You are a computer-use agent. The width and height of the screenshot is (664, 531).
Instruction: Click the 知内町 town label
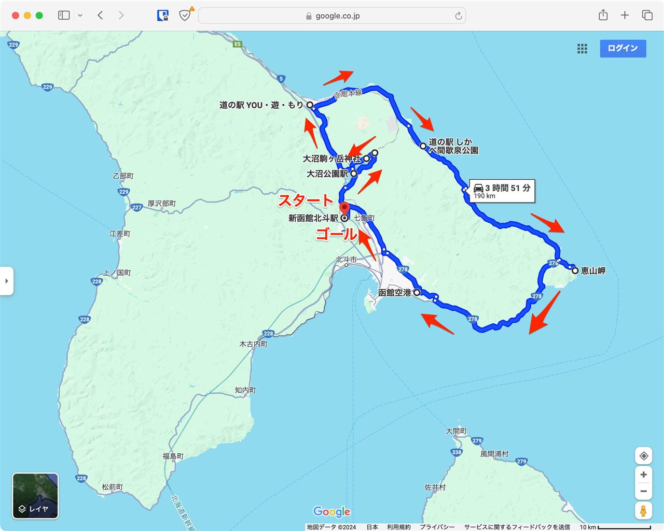245,390
